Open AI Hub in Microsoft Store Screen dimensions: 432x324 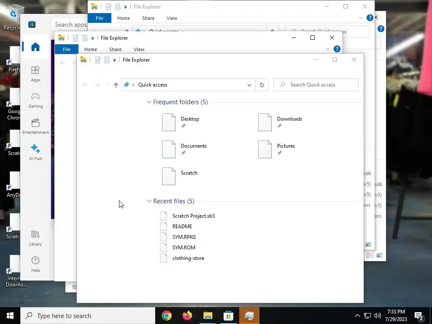pos(35,152)
